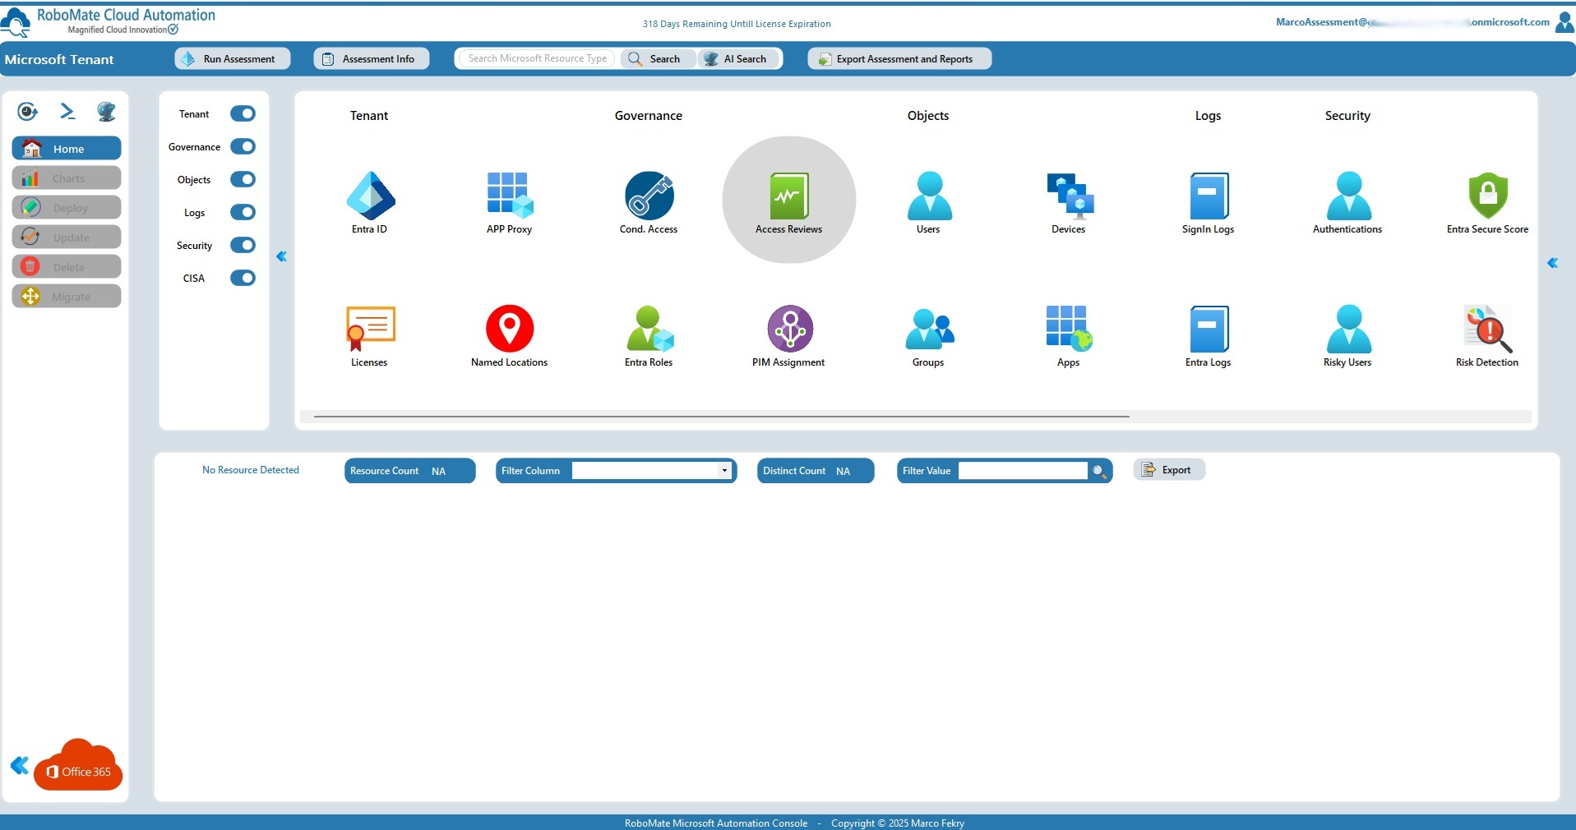Focus the Filter Value input field

pos(1023,471)
